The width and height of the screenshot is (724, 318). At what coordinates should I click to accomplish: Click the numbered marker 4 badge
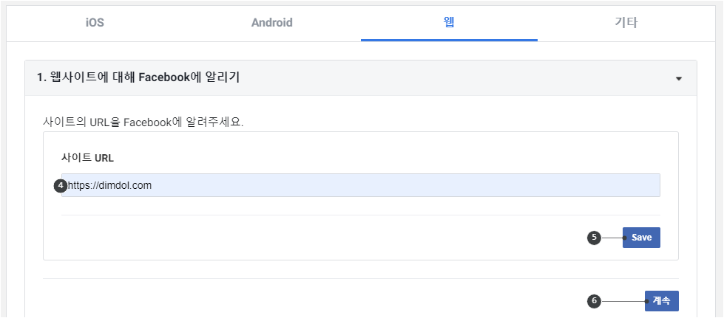coord(61,186)
